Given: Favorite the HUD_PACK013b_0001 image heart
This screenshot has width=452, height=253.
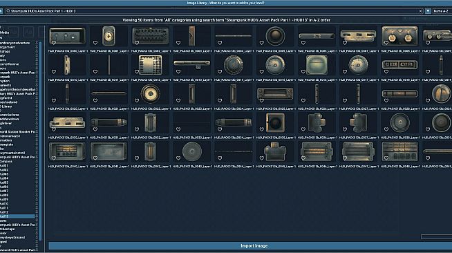Looking at the screenshot, I should [95, 43].
